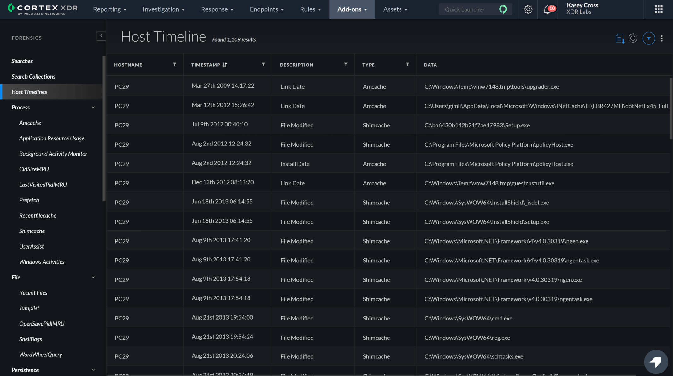
Task: Collapse the File section chevron
Action: pos(93,277)
